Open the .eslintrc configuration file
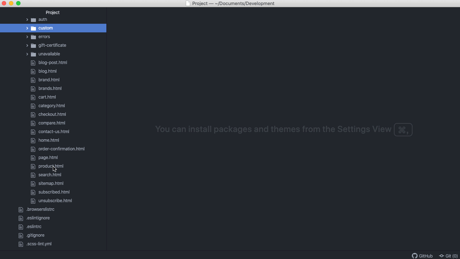 (x=34, y=226)
